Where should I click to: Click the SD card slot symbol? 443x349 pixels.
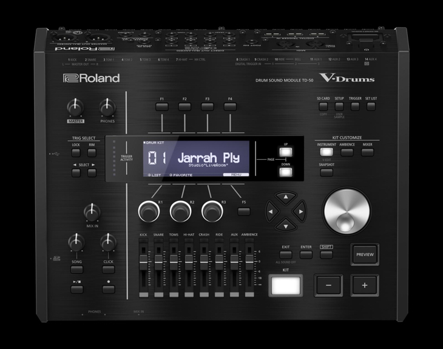coord(56,259)
